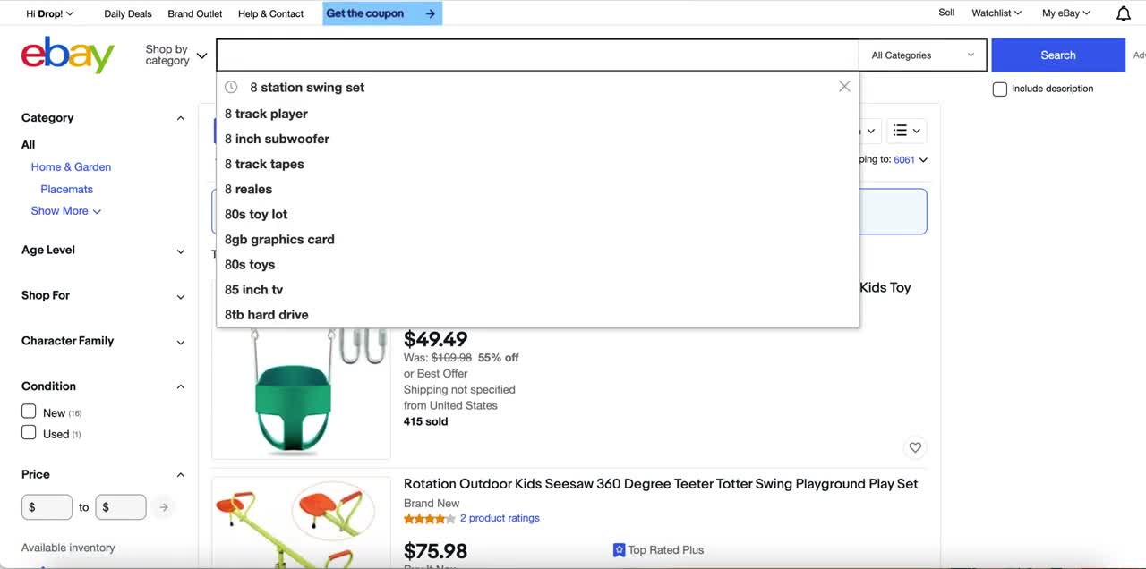Open the Watchlist menu
The image size is (1146, 569).
(x=996, y=13)
